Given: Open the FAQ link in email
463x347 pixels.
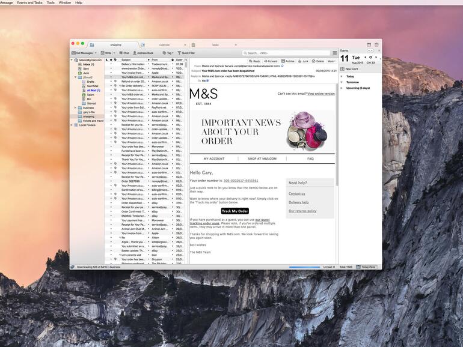Looking at the screenshot, I should click(310, 158).
